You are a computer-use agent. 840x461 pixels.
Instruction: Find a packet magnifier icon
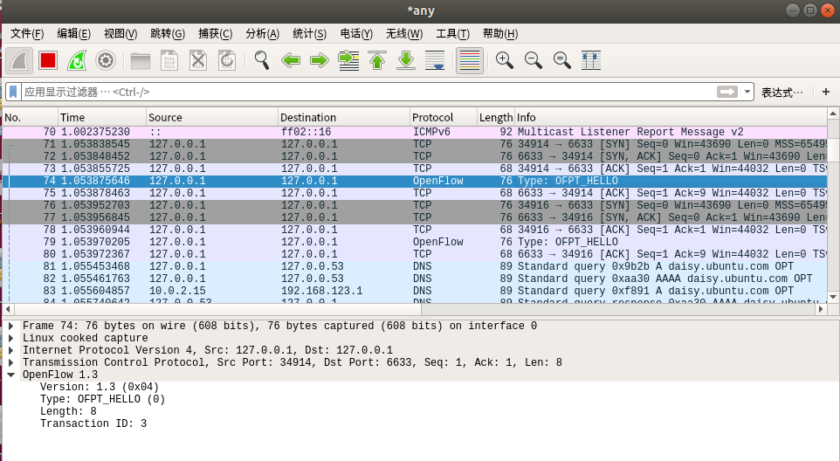point(261,60)
